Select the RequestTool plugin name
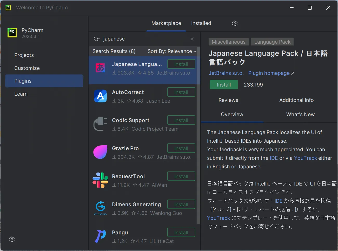 [128, 176]
